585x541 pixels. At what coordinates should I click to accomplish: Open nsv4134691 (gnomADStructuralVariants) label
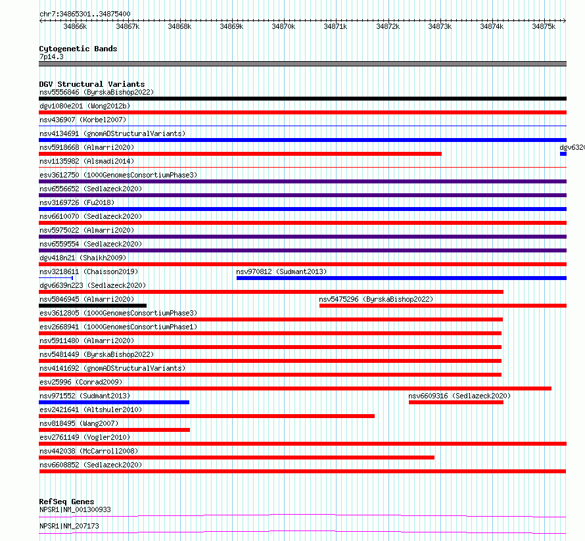[112, 133]
